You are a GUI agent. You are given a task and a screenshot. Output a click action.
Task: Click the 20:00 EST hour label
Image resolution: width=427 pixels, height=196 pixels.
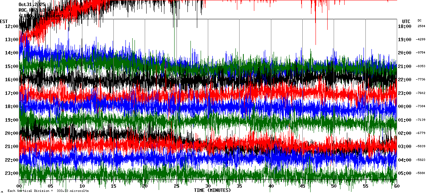pos(12,133)
